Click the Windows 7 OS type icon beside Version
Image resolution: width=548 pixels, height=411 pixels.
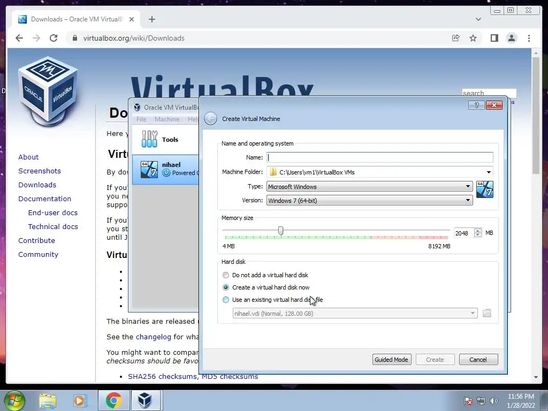click(485, 189)
